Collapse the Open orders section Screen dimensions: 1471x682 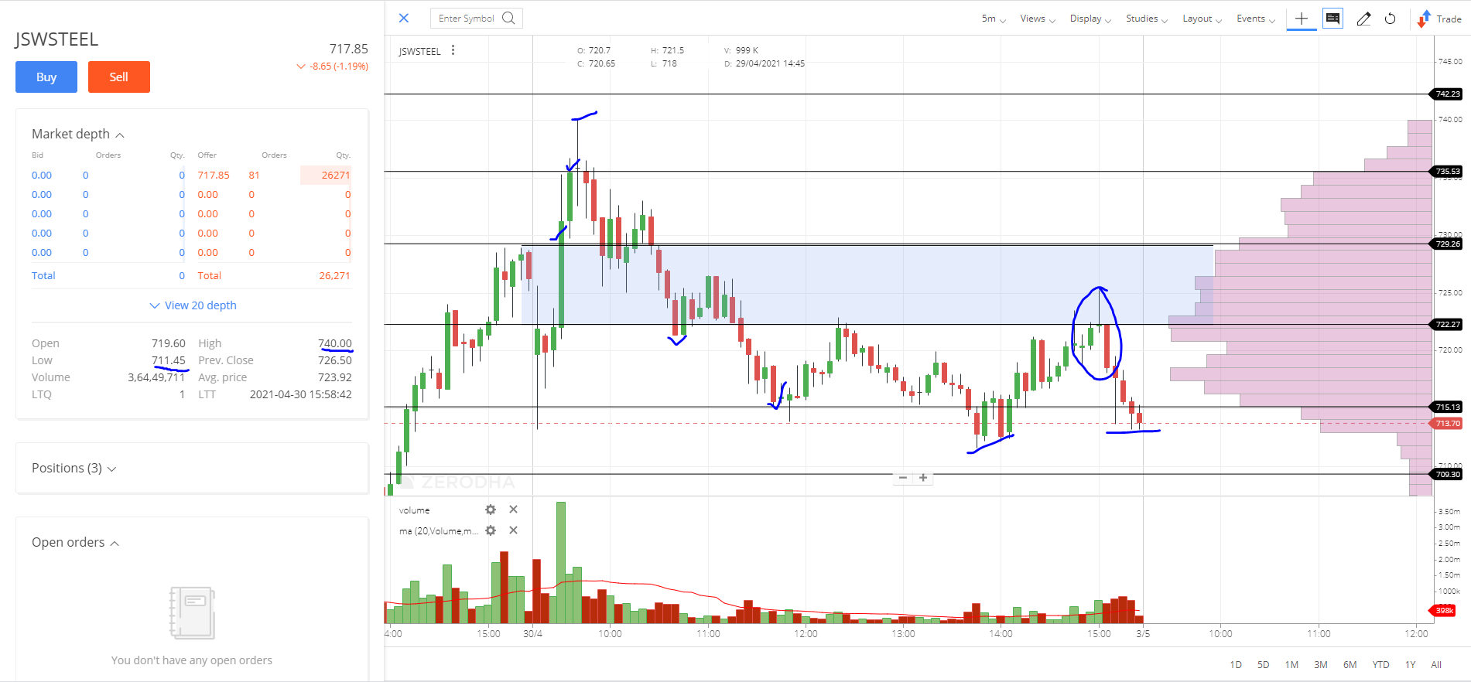(76, 542)
